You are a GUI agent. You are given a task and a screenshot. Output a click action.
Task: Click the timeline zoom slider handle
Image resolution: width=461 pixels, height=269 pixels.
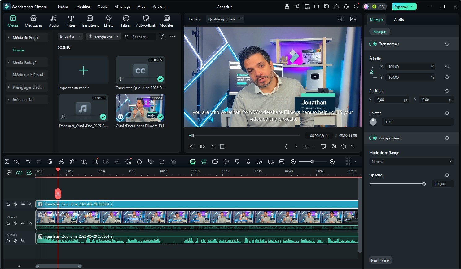point(312,161)
